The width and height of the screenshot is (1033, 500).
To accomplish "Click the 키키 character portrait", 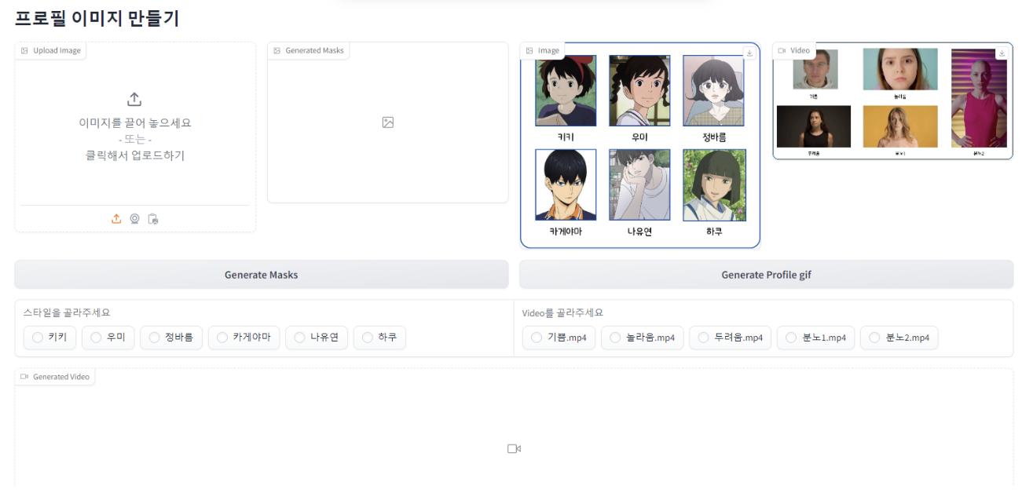I will click(566, 90).
